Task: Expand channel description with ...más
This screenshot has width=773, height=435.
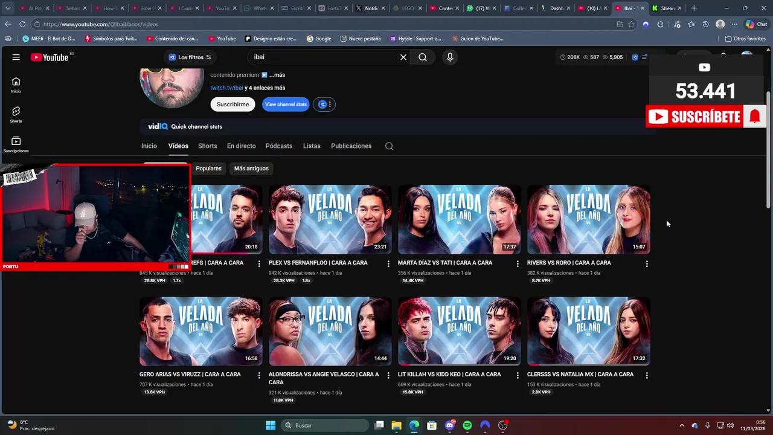Action: [277, 75]
